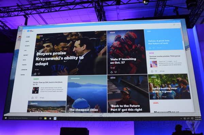This screenshot has width=204, height=135.
Task: Heart the 'Halo 5' launching article
Action: tap(116, 72)
